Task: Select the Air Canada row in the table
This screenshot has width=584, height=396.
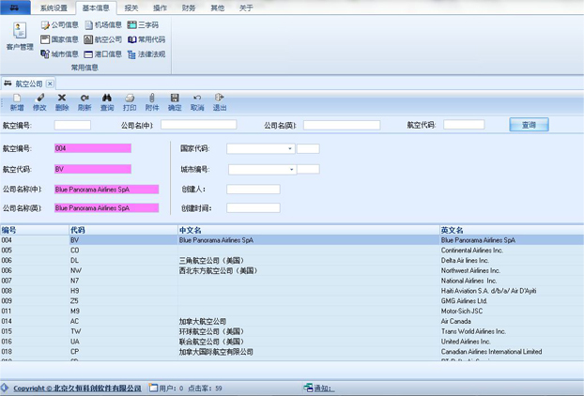Action: (x=282, y=321)
